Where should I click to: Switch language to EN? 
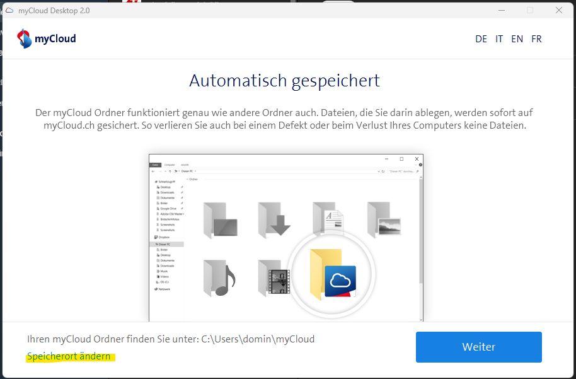[517, 39]
